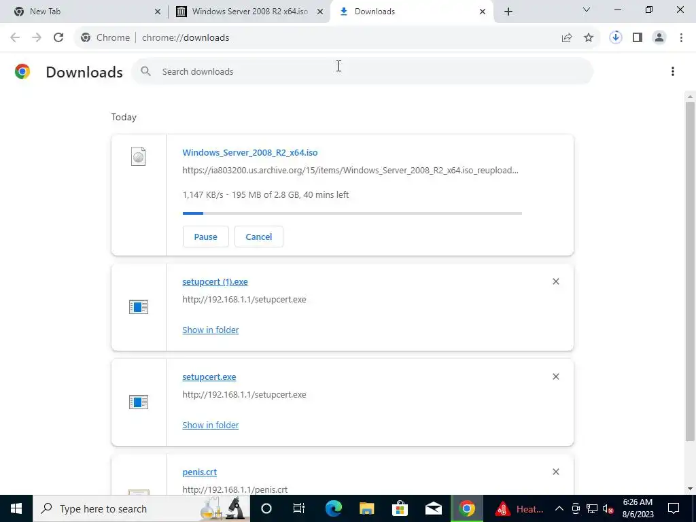Open the Chrome profile avatar
696x522 pixels.
pyautogui.click(x=659, y=38)
